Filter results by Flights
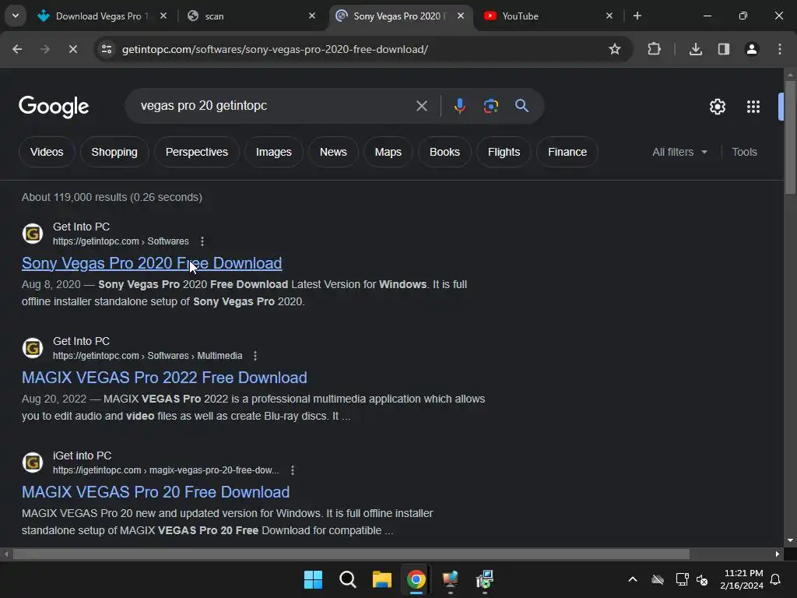 [x=504, y=152]
